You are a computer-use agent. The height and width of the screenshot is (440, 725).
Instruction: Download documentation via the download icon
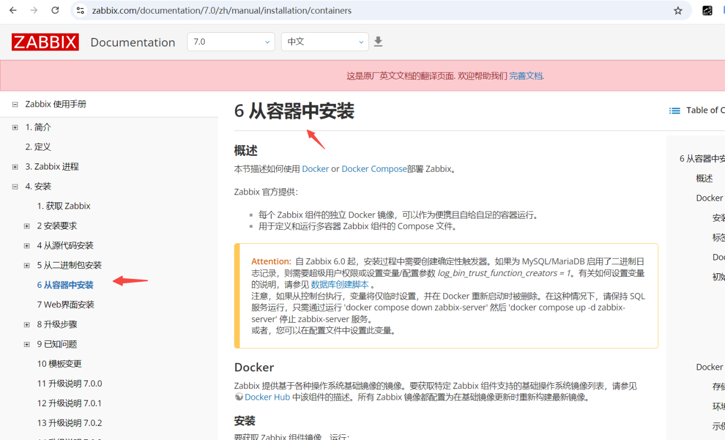pos(378,42)
